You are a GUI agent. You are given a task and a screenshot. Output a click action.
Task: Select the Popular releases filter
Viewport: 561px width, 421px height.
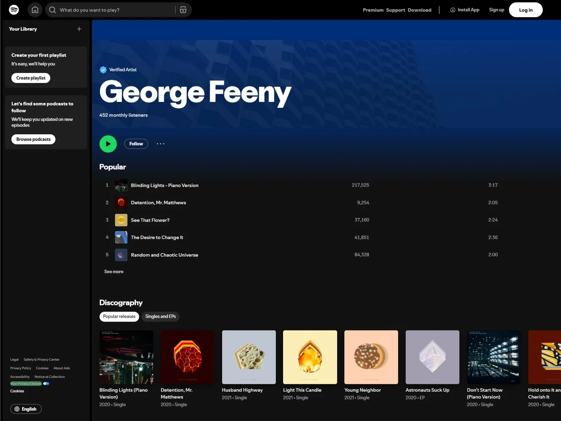pos(119,317)
